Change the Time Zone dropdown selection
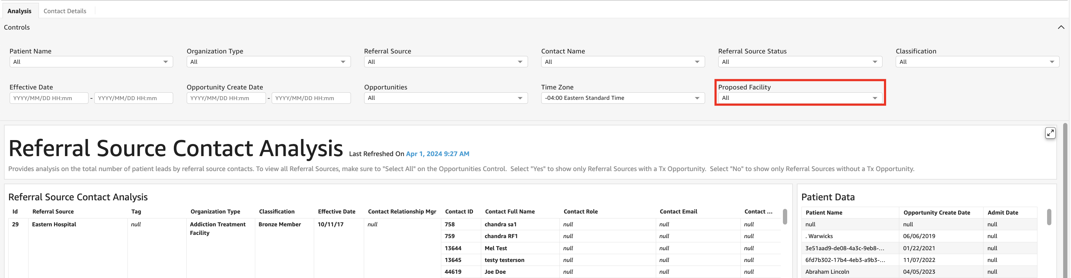Image resolution: width=1071 pixels, height=278 pixels. tap(622, 98)
